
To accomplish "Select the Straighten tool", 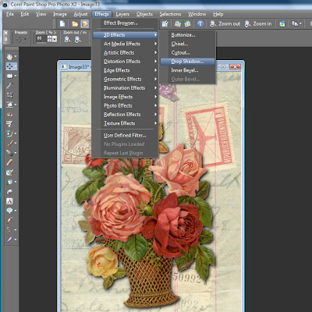I will click(x=9, y=105).
